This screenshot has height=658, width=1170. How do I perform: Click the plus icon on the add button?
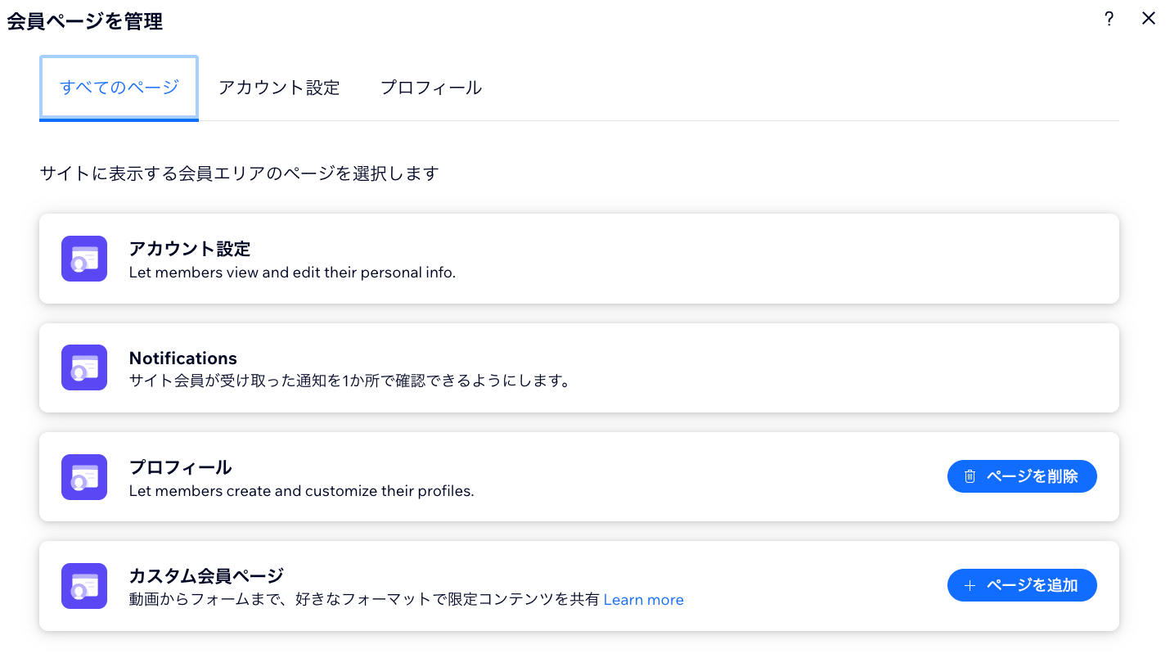point(970,584)
